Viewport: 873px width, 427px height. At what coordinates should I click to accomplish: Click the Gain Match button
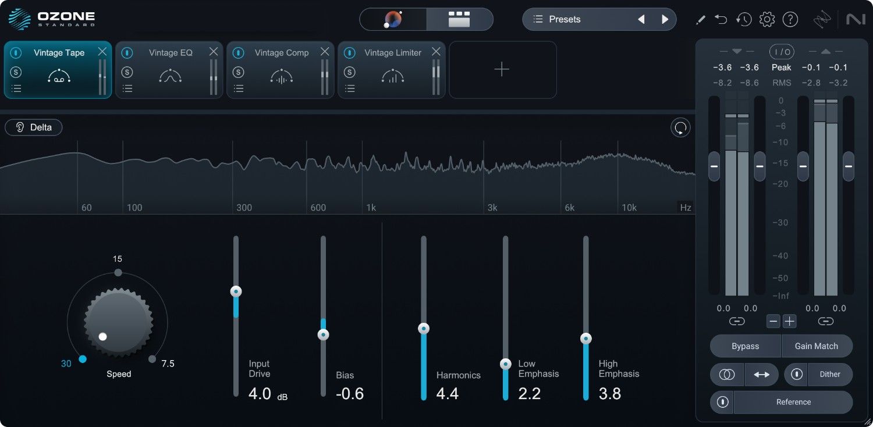point(817,346)
